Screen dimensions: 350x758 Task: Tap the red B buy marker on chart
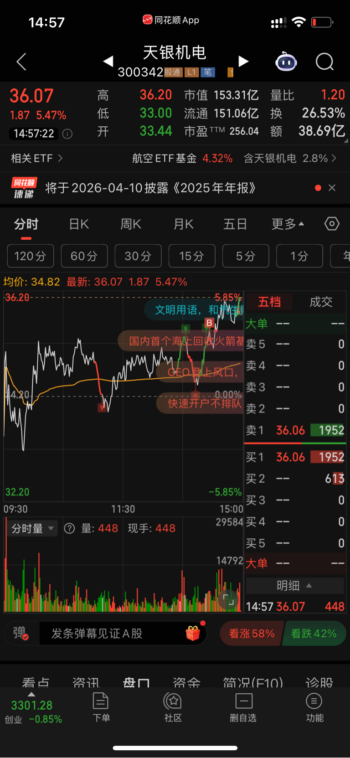click(209, 323)
